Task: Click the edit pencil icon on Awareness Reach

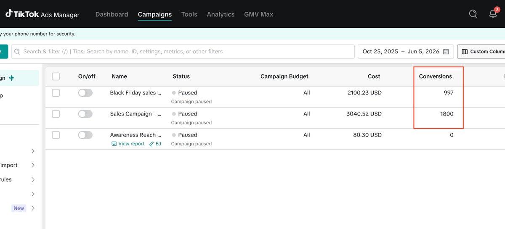Action: point(151,144)
